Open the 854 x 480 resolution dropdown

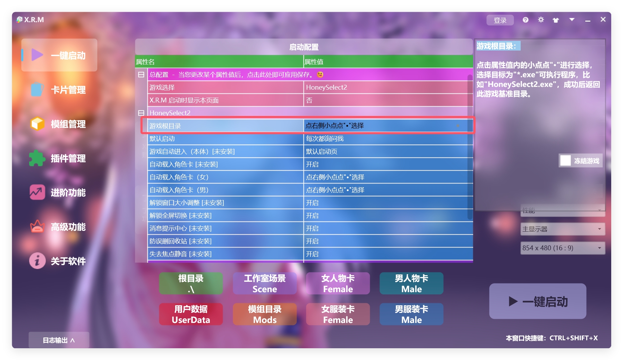562,248
